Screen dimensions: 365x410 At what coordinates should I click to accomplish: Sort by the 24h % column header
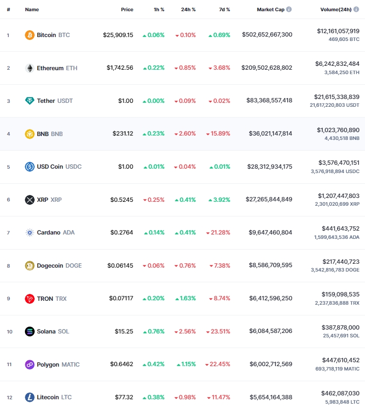[x=188, y=9]
